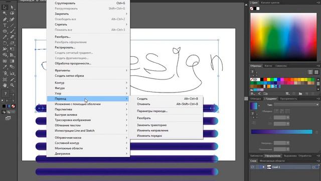Select the Pencil tool
The image size is (321, 181).
[5, 37]
